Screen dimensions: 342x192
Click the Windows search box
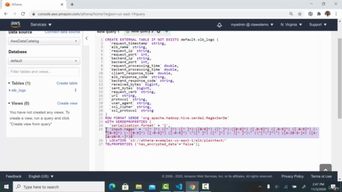pyautogui.click(x=59, y=187)
